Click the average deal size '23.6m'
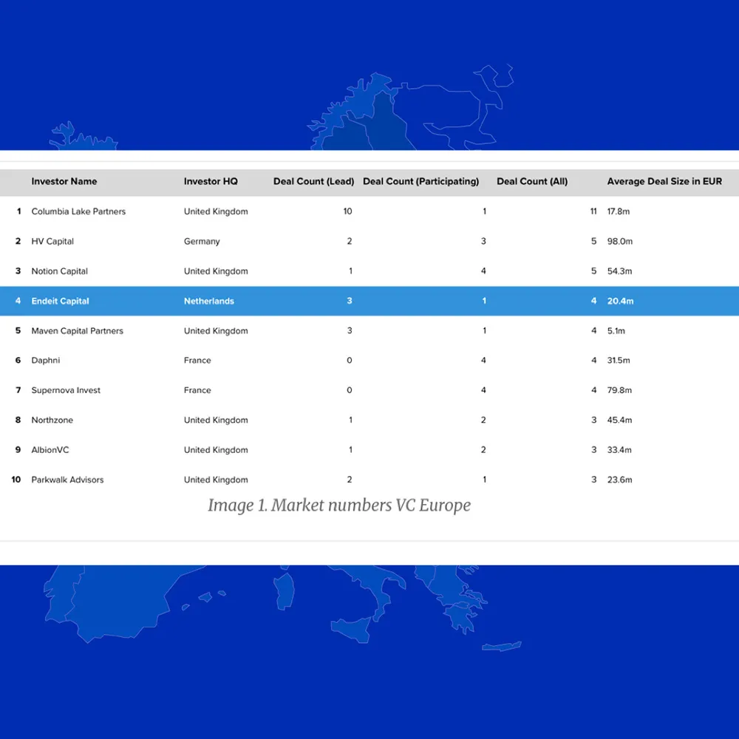Screen dimensions: 739x739 click(619, 480)
